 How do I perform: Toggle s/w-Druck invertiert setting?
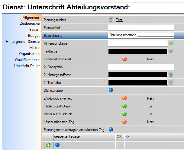tap(124, 98)
